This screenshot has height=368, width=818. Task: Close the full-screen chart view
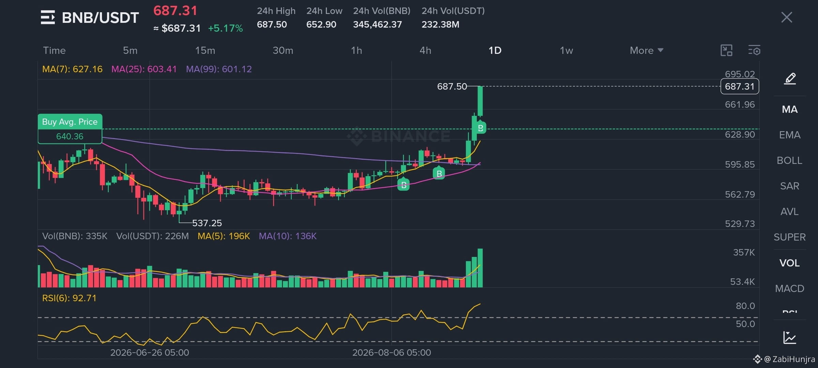[787, 17]
